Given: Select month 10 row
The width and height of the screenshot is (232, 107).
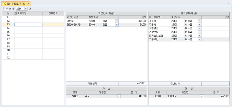Looking at the screenshot, I should click(33, 50).
